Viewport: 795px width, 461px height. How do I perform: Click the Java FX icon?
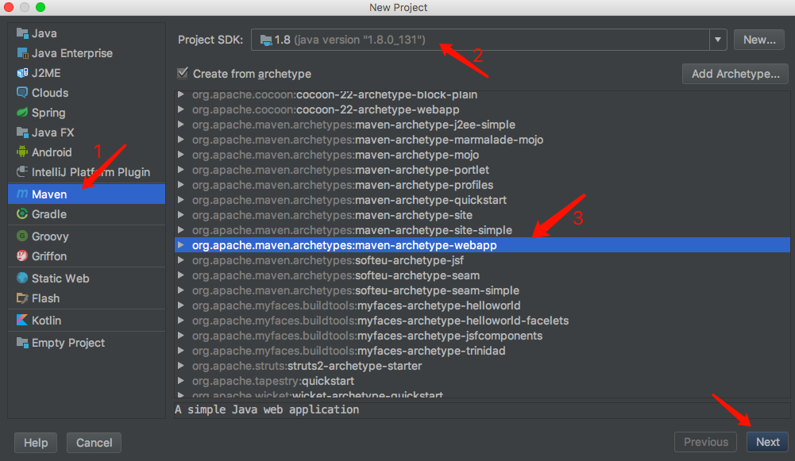click(x=22, y=133)
